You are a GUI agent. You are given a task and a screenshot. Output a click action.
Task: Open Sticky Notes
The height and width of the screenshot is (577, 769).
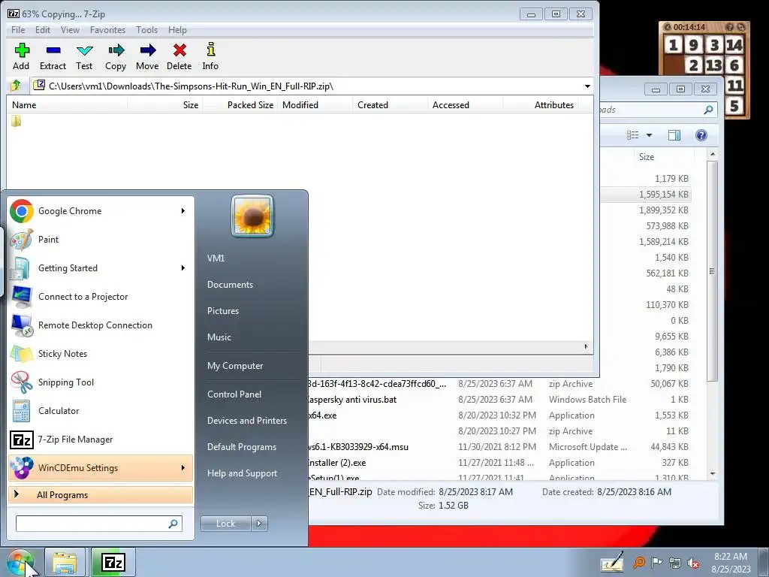(101, 354)
